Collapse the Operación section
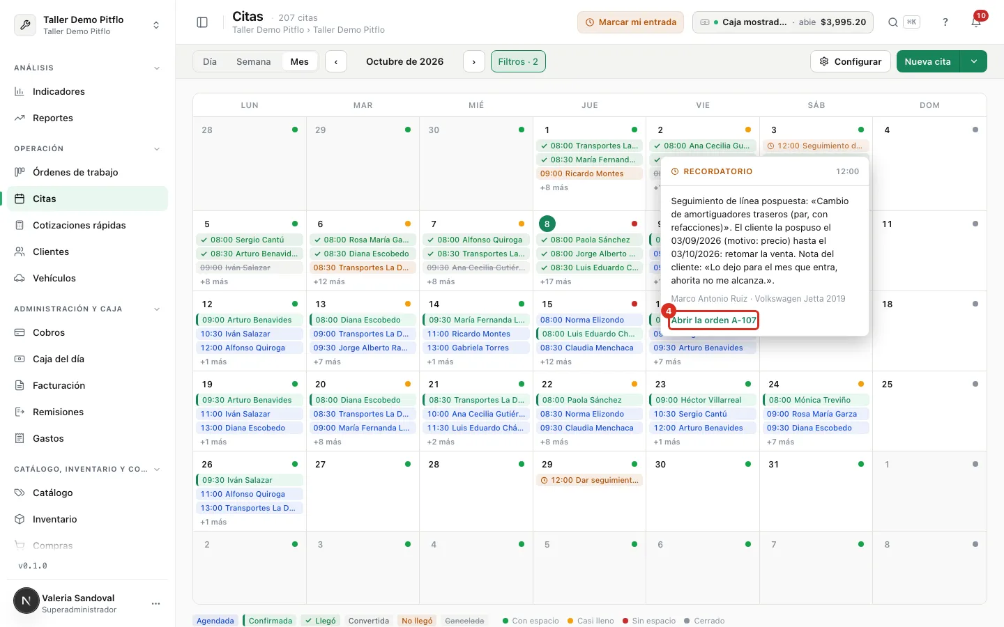 [x=157, y=149]
